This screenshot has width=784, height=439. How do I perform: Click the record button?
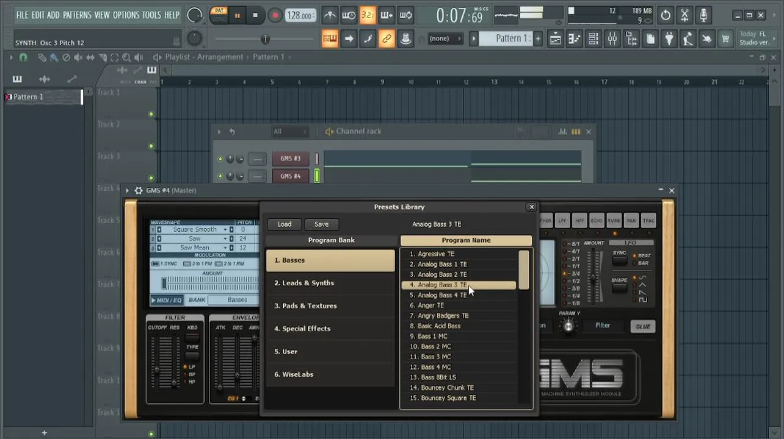[x=275, y=15]
